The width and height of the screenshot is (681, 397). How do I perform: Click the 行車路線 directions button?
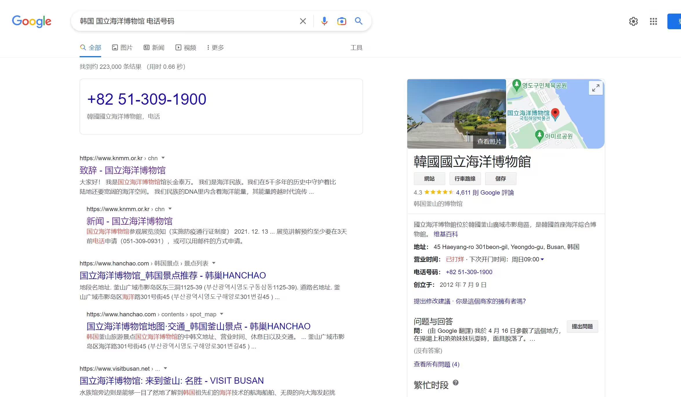coord(465,179)
